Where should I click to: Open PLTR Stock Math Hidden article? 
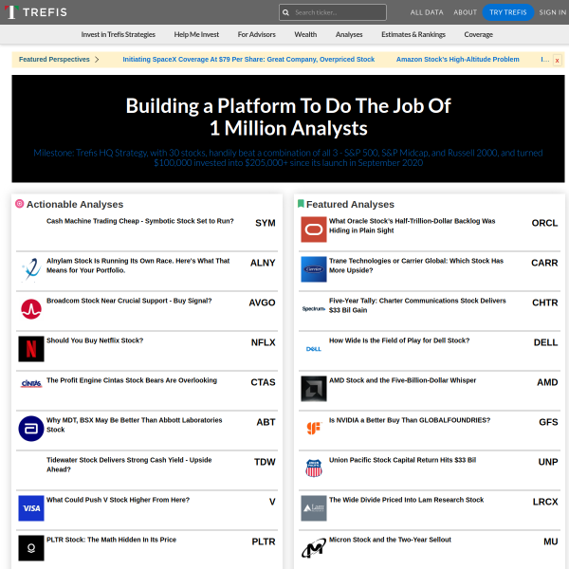point(111,540)
